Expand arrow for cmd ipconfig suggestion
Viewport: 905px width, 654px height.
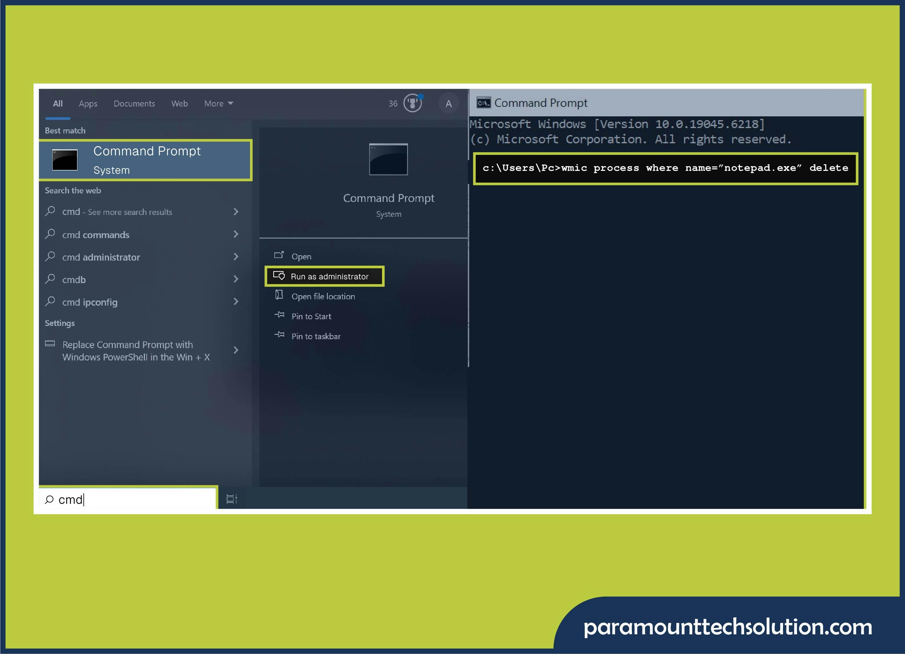(236, 301)
